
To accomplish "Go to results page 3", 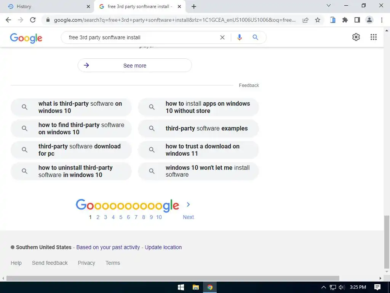I will (x=105, y=217).
